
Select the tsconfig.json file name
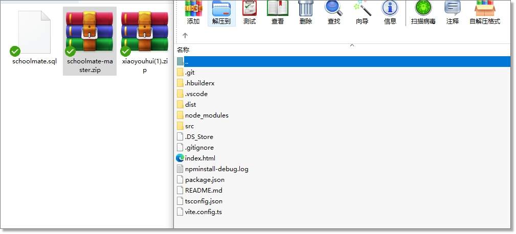tap(204, 201)
